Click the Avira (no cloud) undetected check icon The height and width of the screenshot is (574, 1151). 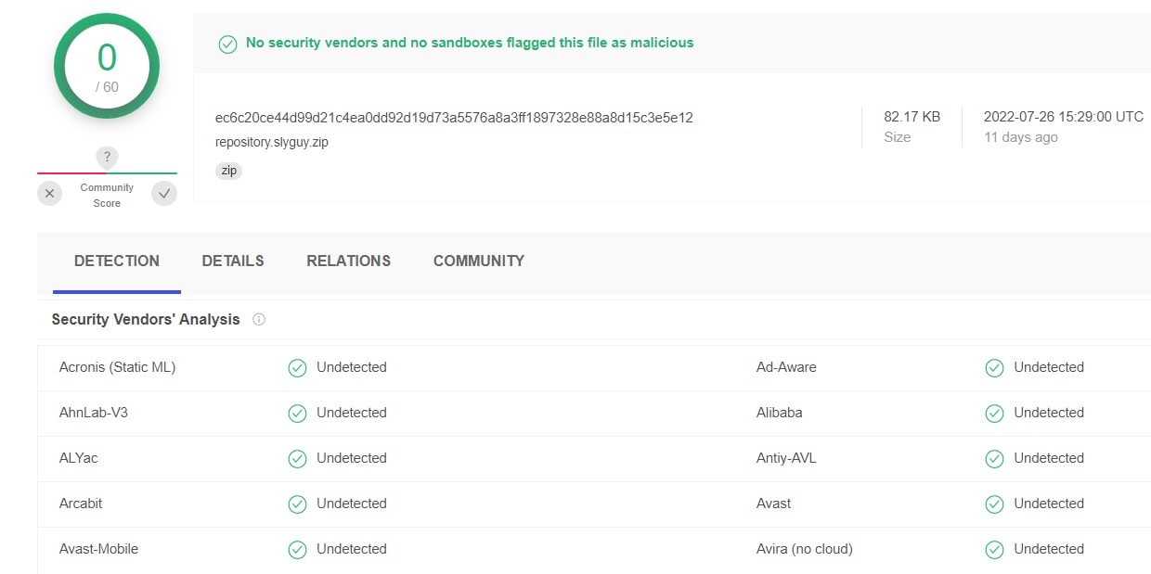point(994,550)
